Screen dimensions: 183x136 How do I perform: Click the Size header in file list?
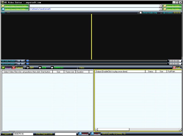[58, 72]
